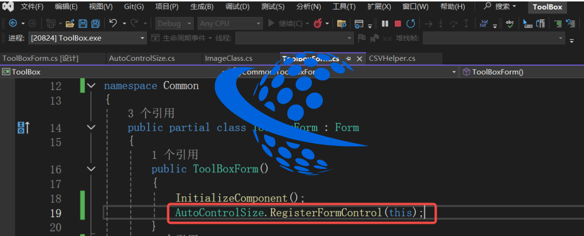This screenshot has width=584, height=236.
Task: Open the 扩展(X) menu
Action: point(379,7)
